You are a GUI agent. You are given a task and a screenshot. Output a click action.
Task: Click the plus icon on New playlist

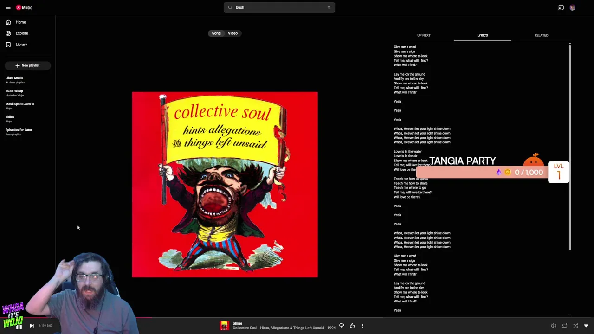pos(18,65)
